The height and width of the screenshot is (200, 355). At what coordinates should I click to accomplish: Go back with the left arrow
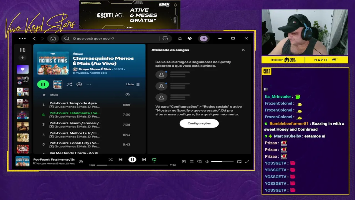coord(34,38)
